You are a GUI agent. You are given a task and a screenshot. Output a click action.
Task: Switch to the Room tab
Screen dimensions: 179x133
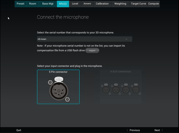33,4
